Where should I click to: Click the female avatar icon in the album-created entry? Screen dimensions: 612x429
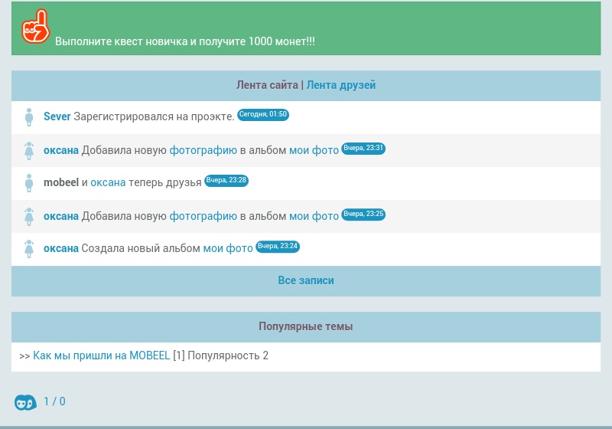point(29,249)
